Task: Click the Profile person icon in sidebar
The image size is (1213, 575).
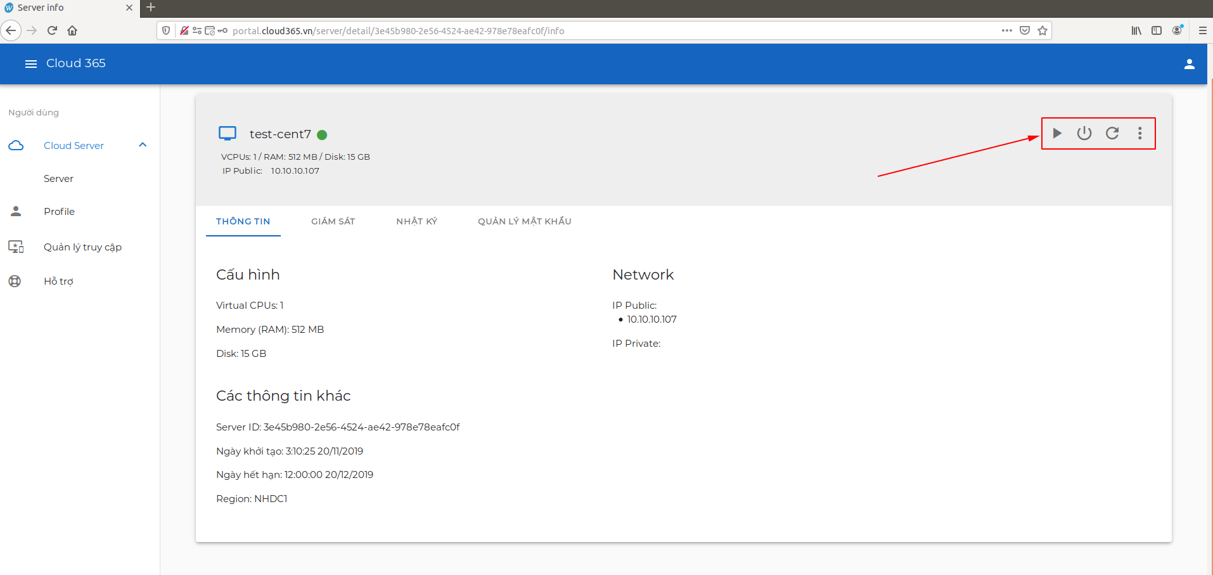Action: tap(16, 211)
